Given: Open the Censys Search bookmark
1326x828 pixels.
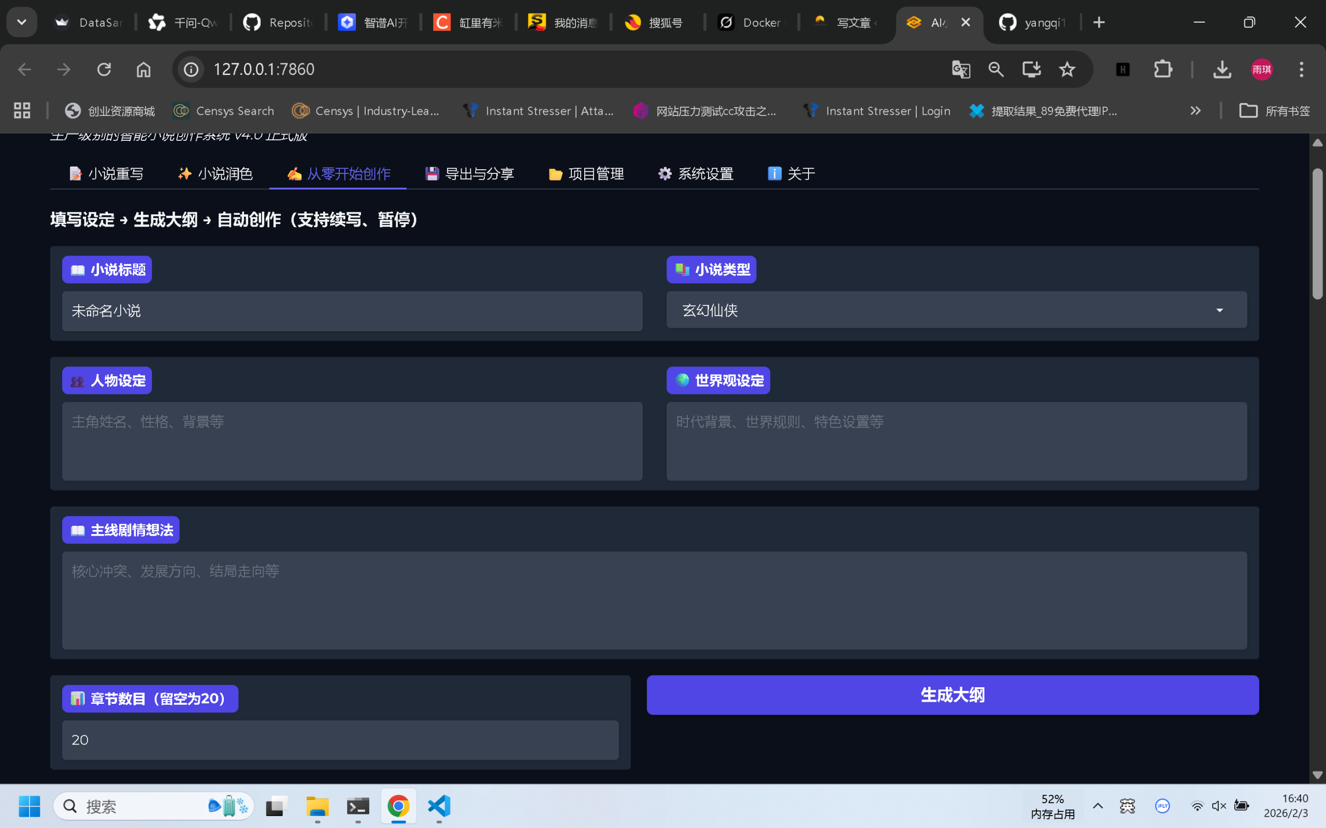Looking at the screenshot, I should click(224, 111).
